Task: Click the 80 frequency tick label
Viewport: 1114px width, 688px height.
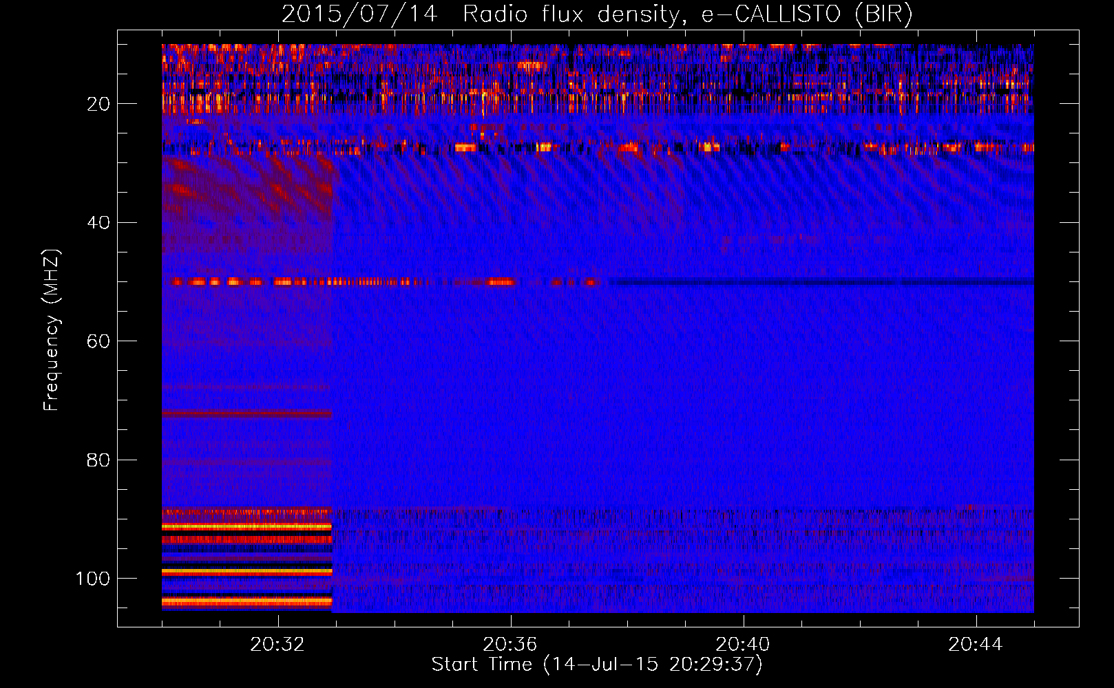Action: (98, 460)
